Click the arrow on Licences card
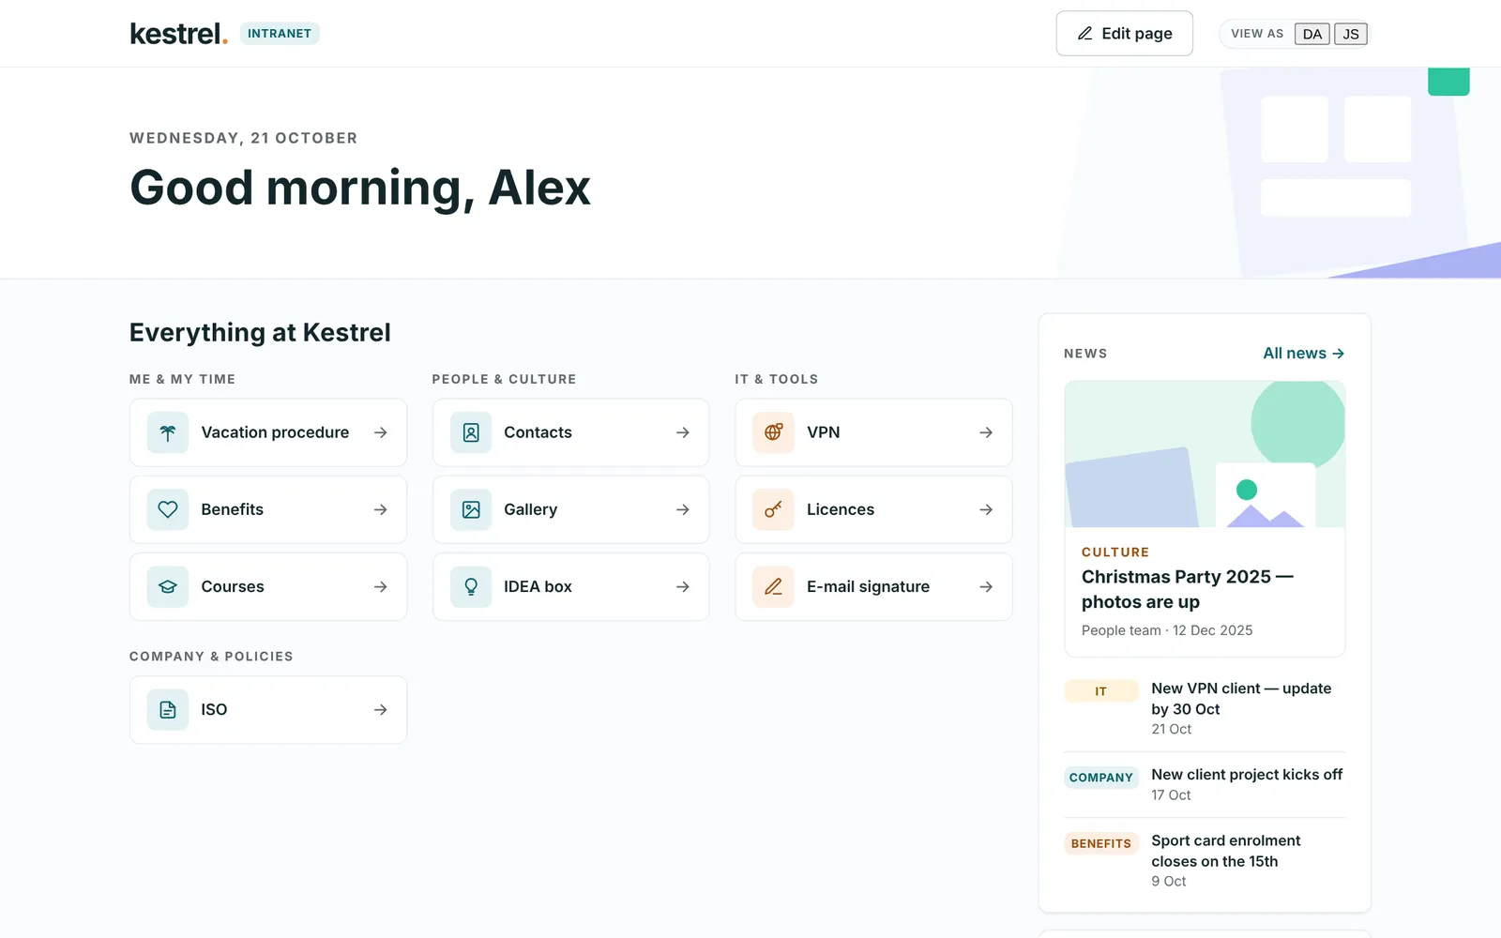 [x=986, y=509]
